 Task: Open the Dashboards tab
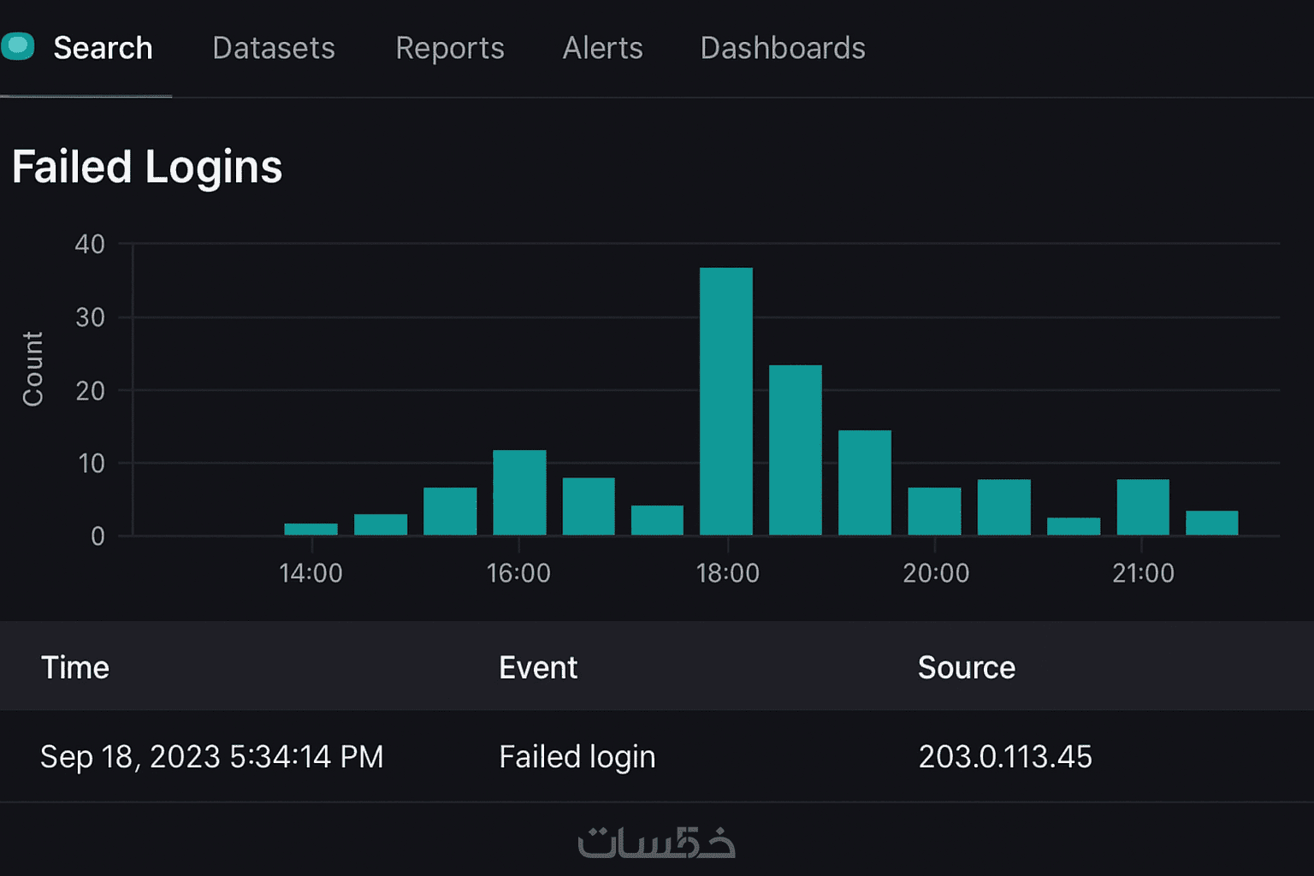click(783, 48)
